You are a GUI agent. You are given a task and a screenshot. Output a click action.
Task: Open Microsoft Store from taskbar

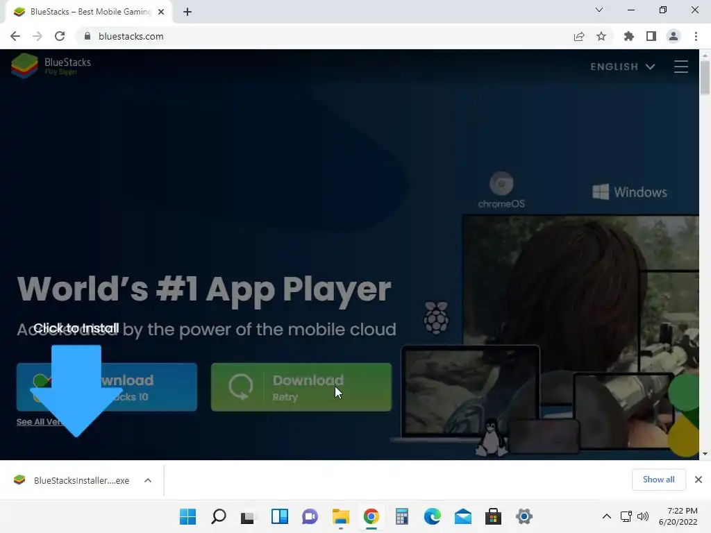(x=494, y=516)
